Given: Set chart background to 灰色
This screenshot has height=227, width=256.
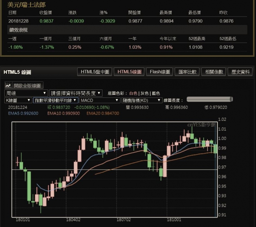Looking at the screenshot, I should [144, 93].
